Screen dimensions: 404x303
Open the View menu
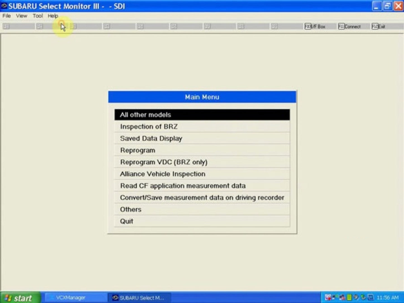pos(22,16)
